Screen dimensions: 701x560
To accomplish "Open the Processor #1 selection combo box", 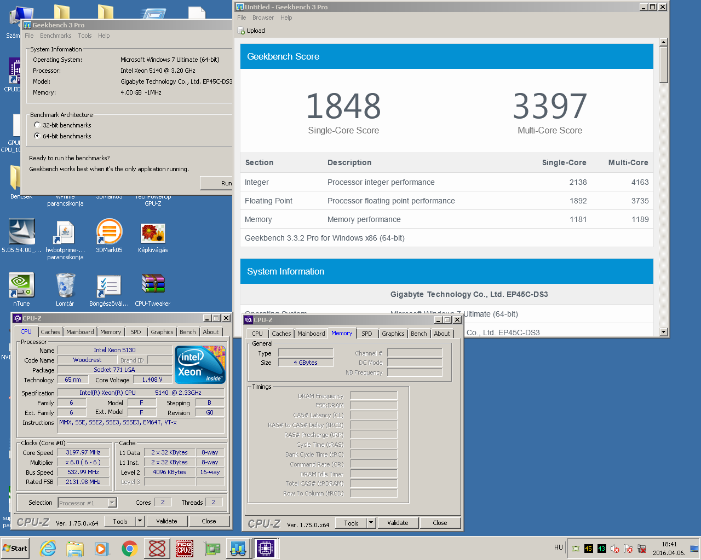I will coord(87,503).
